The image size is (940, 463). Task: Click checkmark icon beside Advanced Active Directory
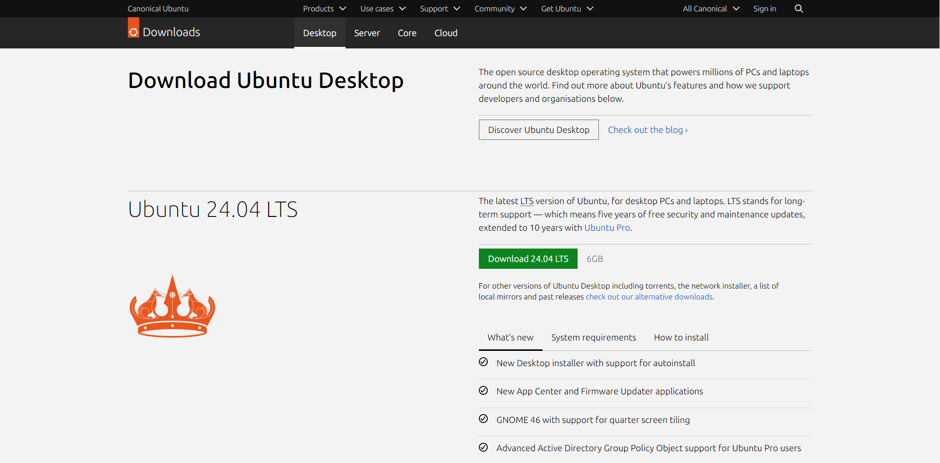click(x=483, y=447)
